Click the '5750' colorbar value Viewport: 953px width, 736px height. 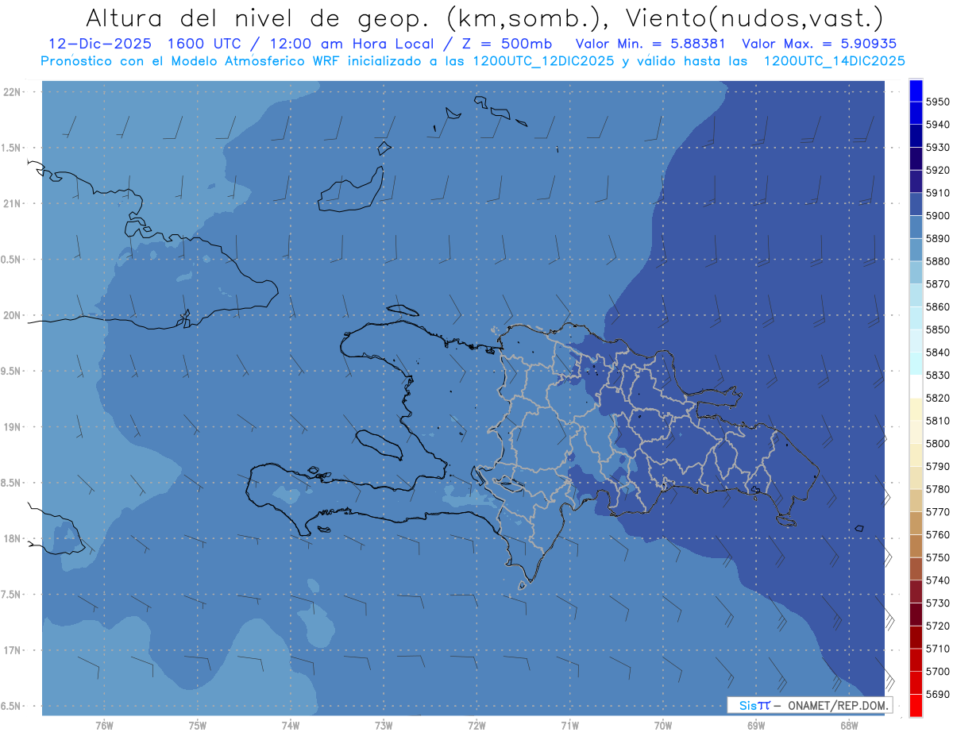938,557
